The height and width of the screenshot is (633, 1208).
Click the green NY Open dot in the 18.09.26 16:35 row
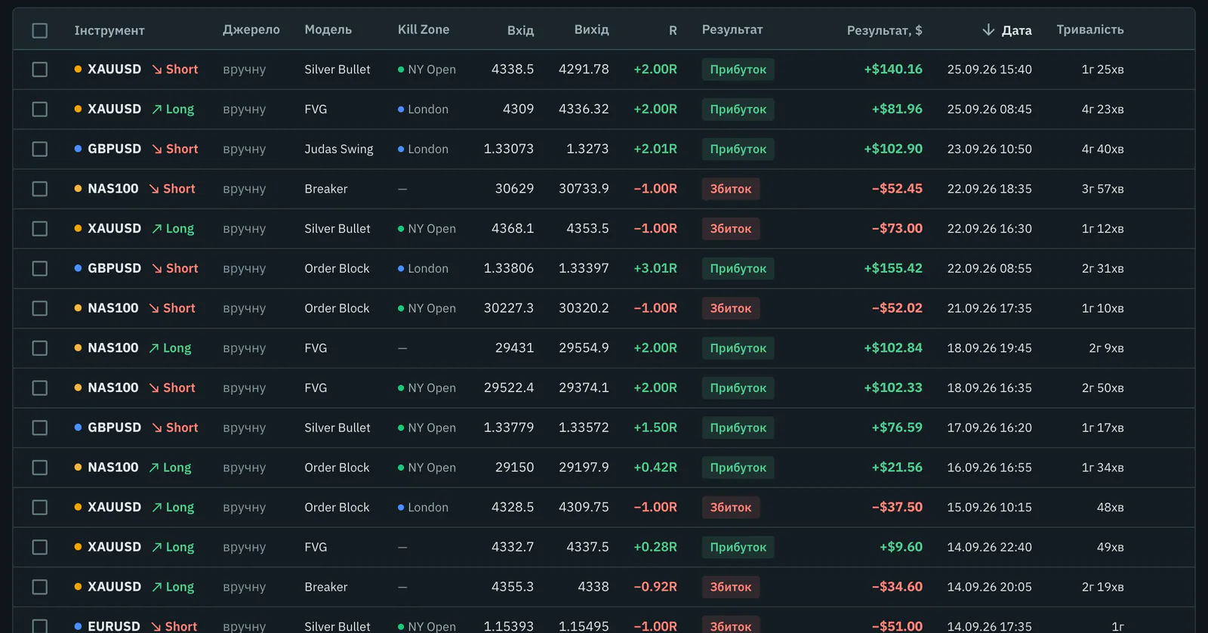click(x=401, y=388)
